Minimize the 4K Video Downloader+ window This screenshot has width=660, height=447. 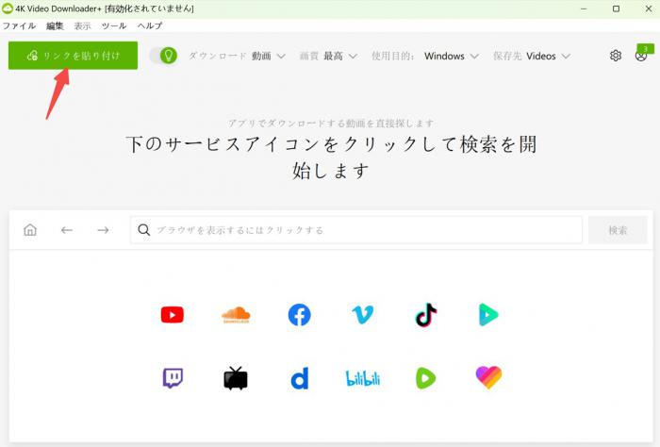584,8
